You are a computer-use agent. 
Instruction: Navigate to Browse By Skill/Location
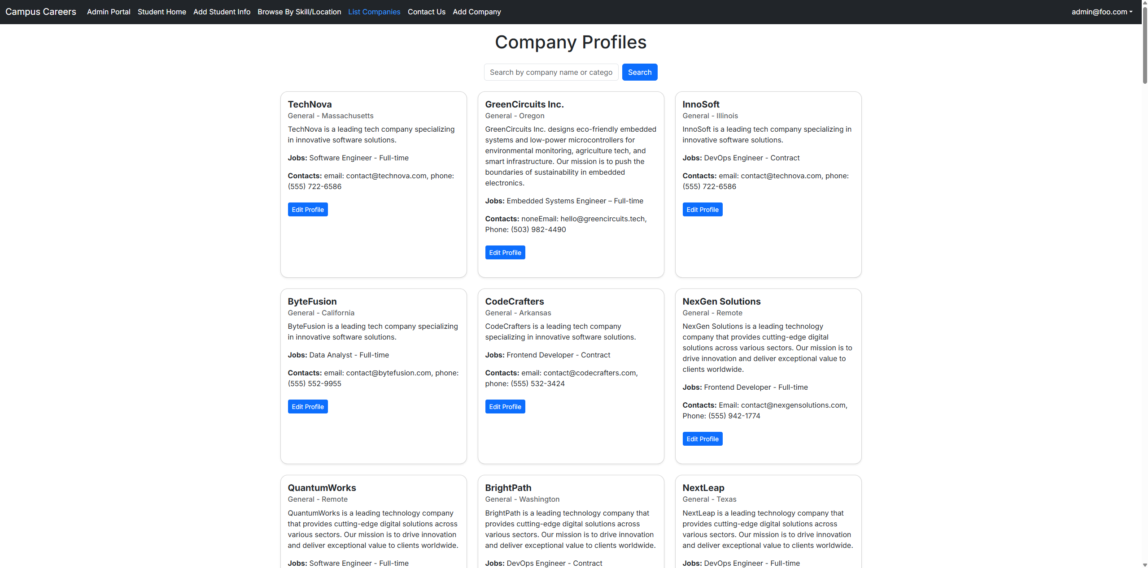coord(299,12)
